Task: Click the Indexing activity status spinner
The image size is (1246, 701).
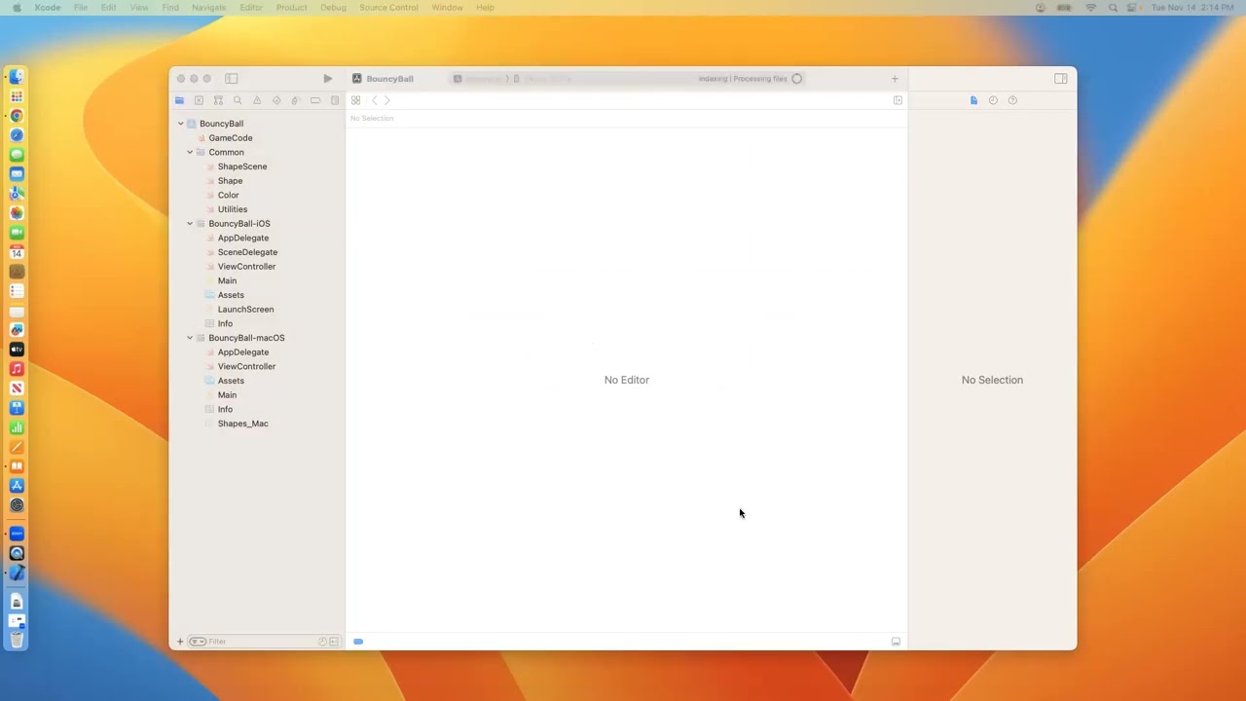Action: click(796, 79)
